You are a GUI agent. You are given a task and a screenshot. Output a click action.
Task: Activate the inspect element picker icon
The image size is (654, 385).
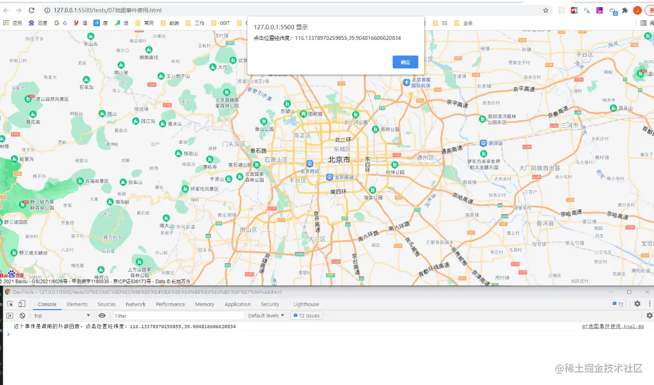(10, 304)
